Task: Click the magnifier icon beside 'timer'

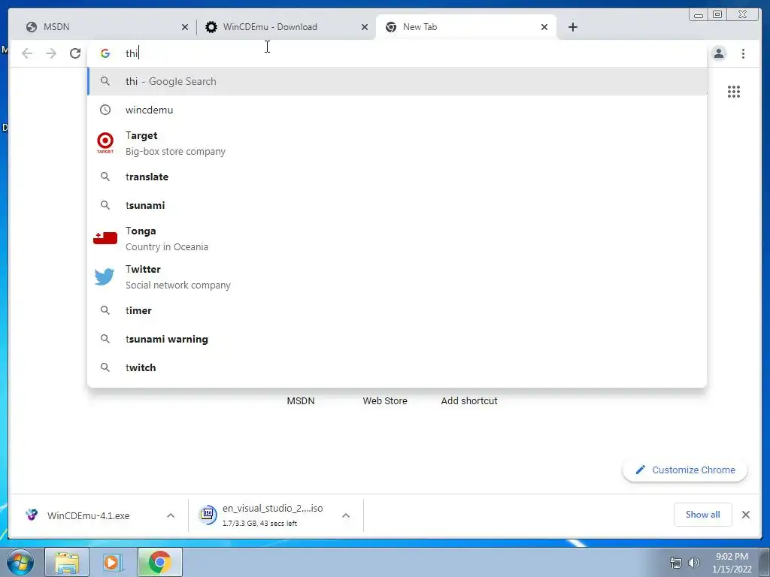Action: [105, 310]
